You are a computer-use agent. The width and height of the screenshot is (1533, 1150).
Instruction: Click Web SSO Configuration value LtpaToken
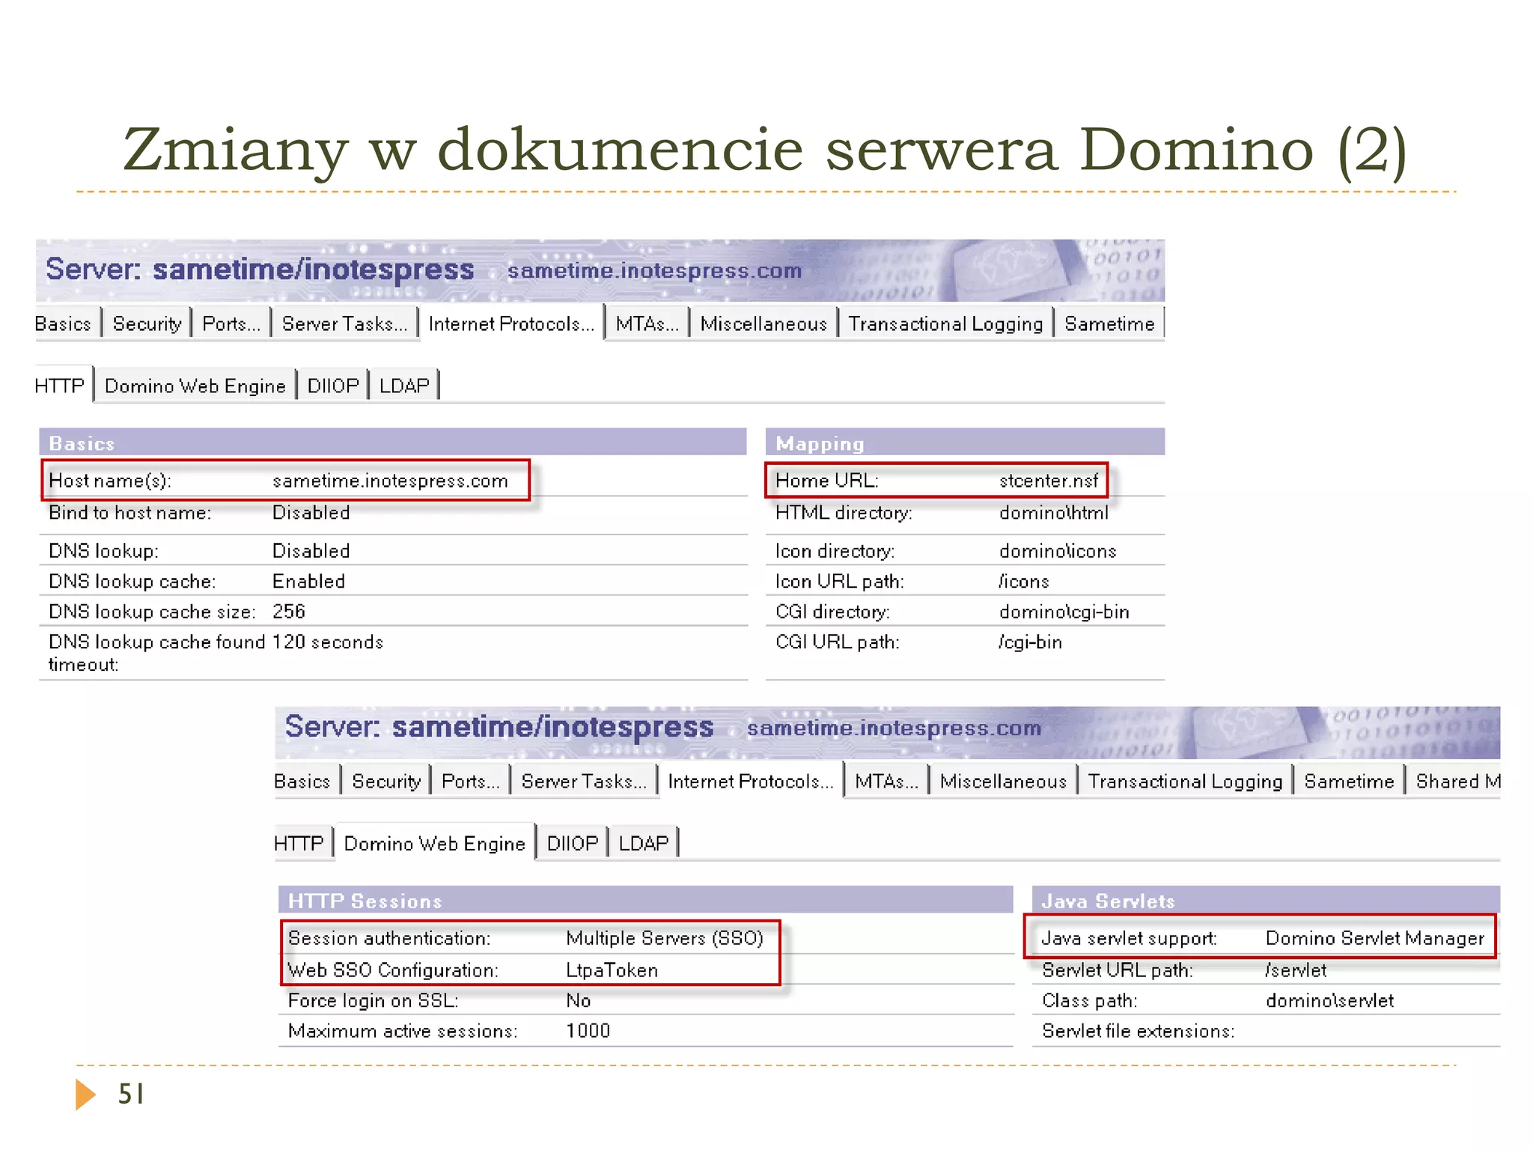tap(612, 970)
